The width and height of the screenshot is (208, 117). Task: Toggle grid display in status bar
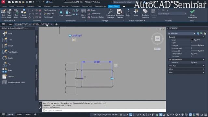(x=121, y=115)
